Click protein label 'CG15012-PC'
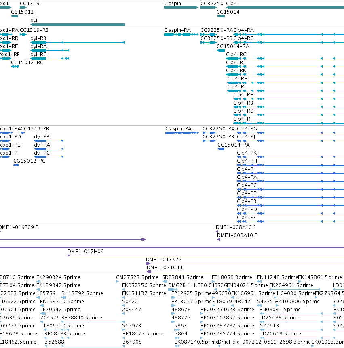 point(30,161)
